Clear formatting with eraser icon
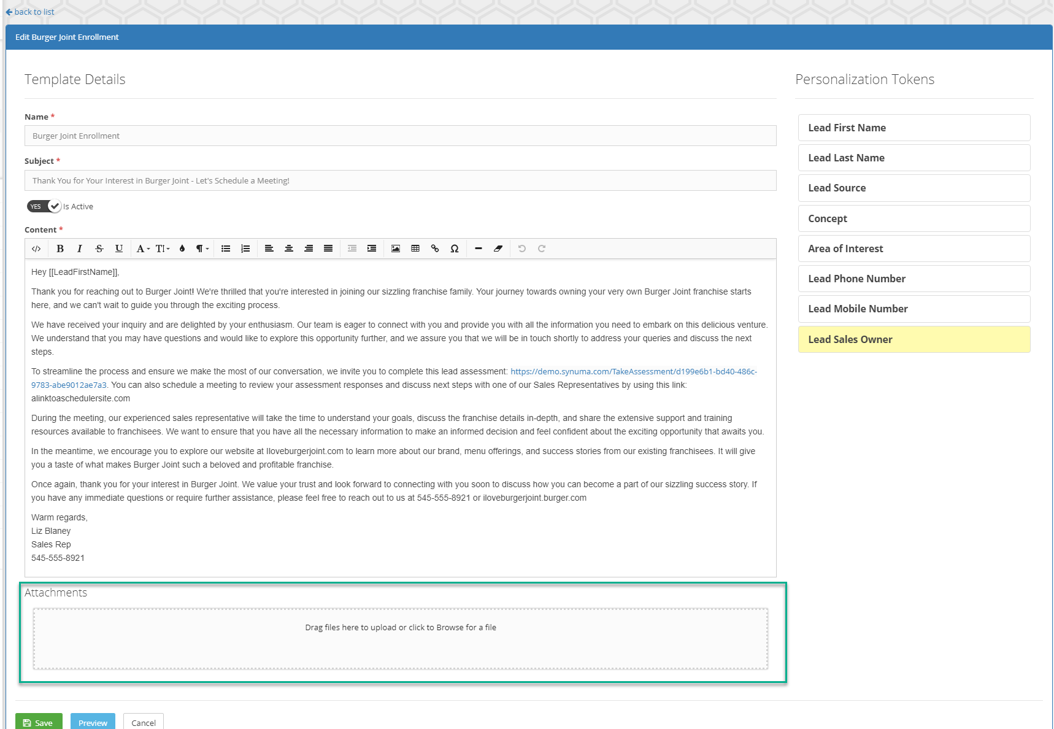1054x729 pixels. pos(498,249)
